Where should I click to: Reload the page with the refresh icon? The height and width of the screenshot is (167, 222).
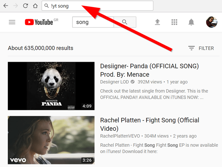click(25, 6)
